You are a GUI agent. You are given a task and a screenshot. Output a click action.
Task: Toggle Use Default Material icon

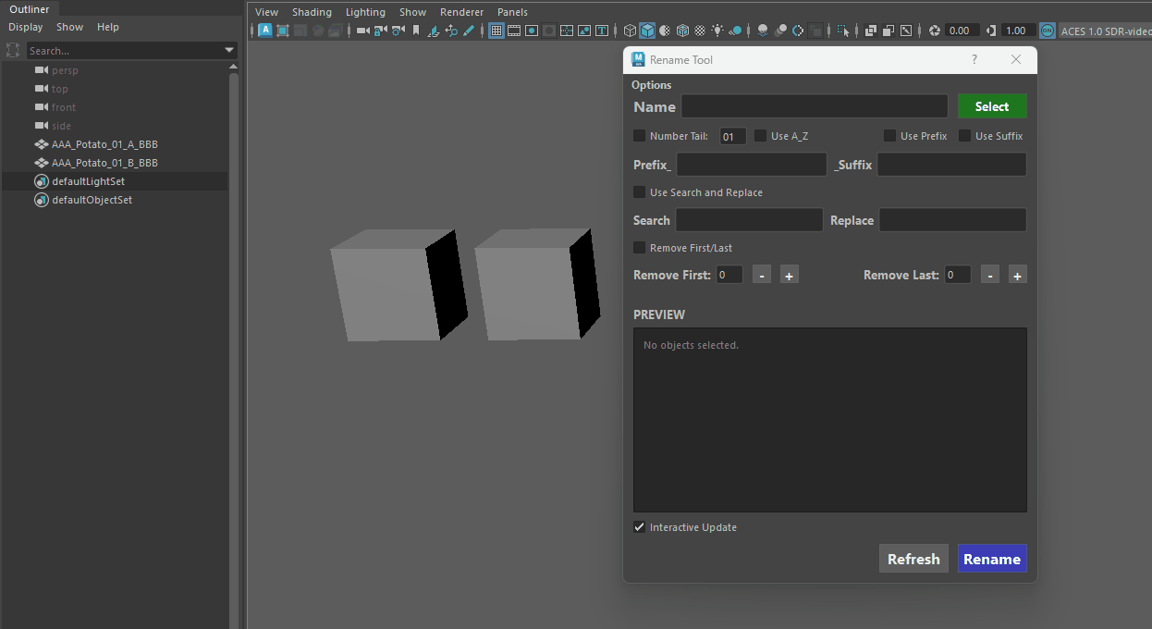pos(665,31)
